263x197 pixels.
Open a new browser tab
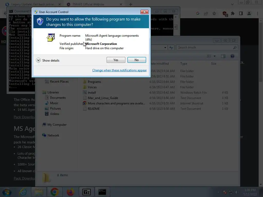[x=131, y=4]
